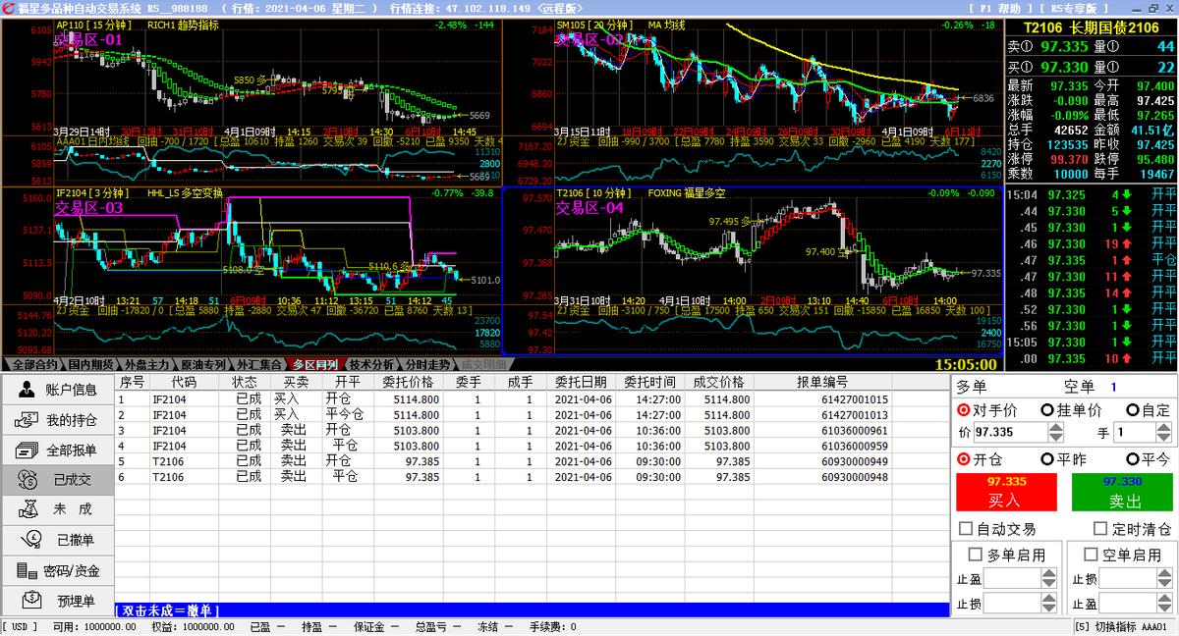Image resolution: width=1179 pixels, height=636 pixels.
Task: Click short-order 止损 spinner arrows
Action: (x=1165, y=578)
